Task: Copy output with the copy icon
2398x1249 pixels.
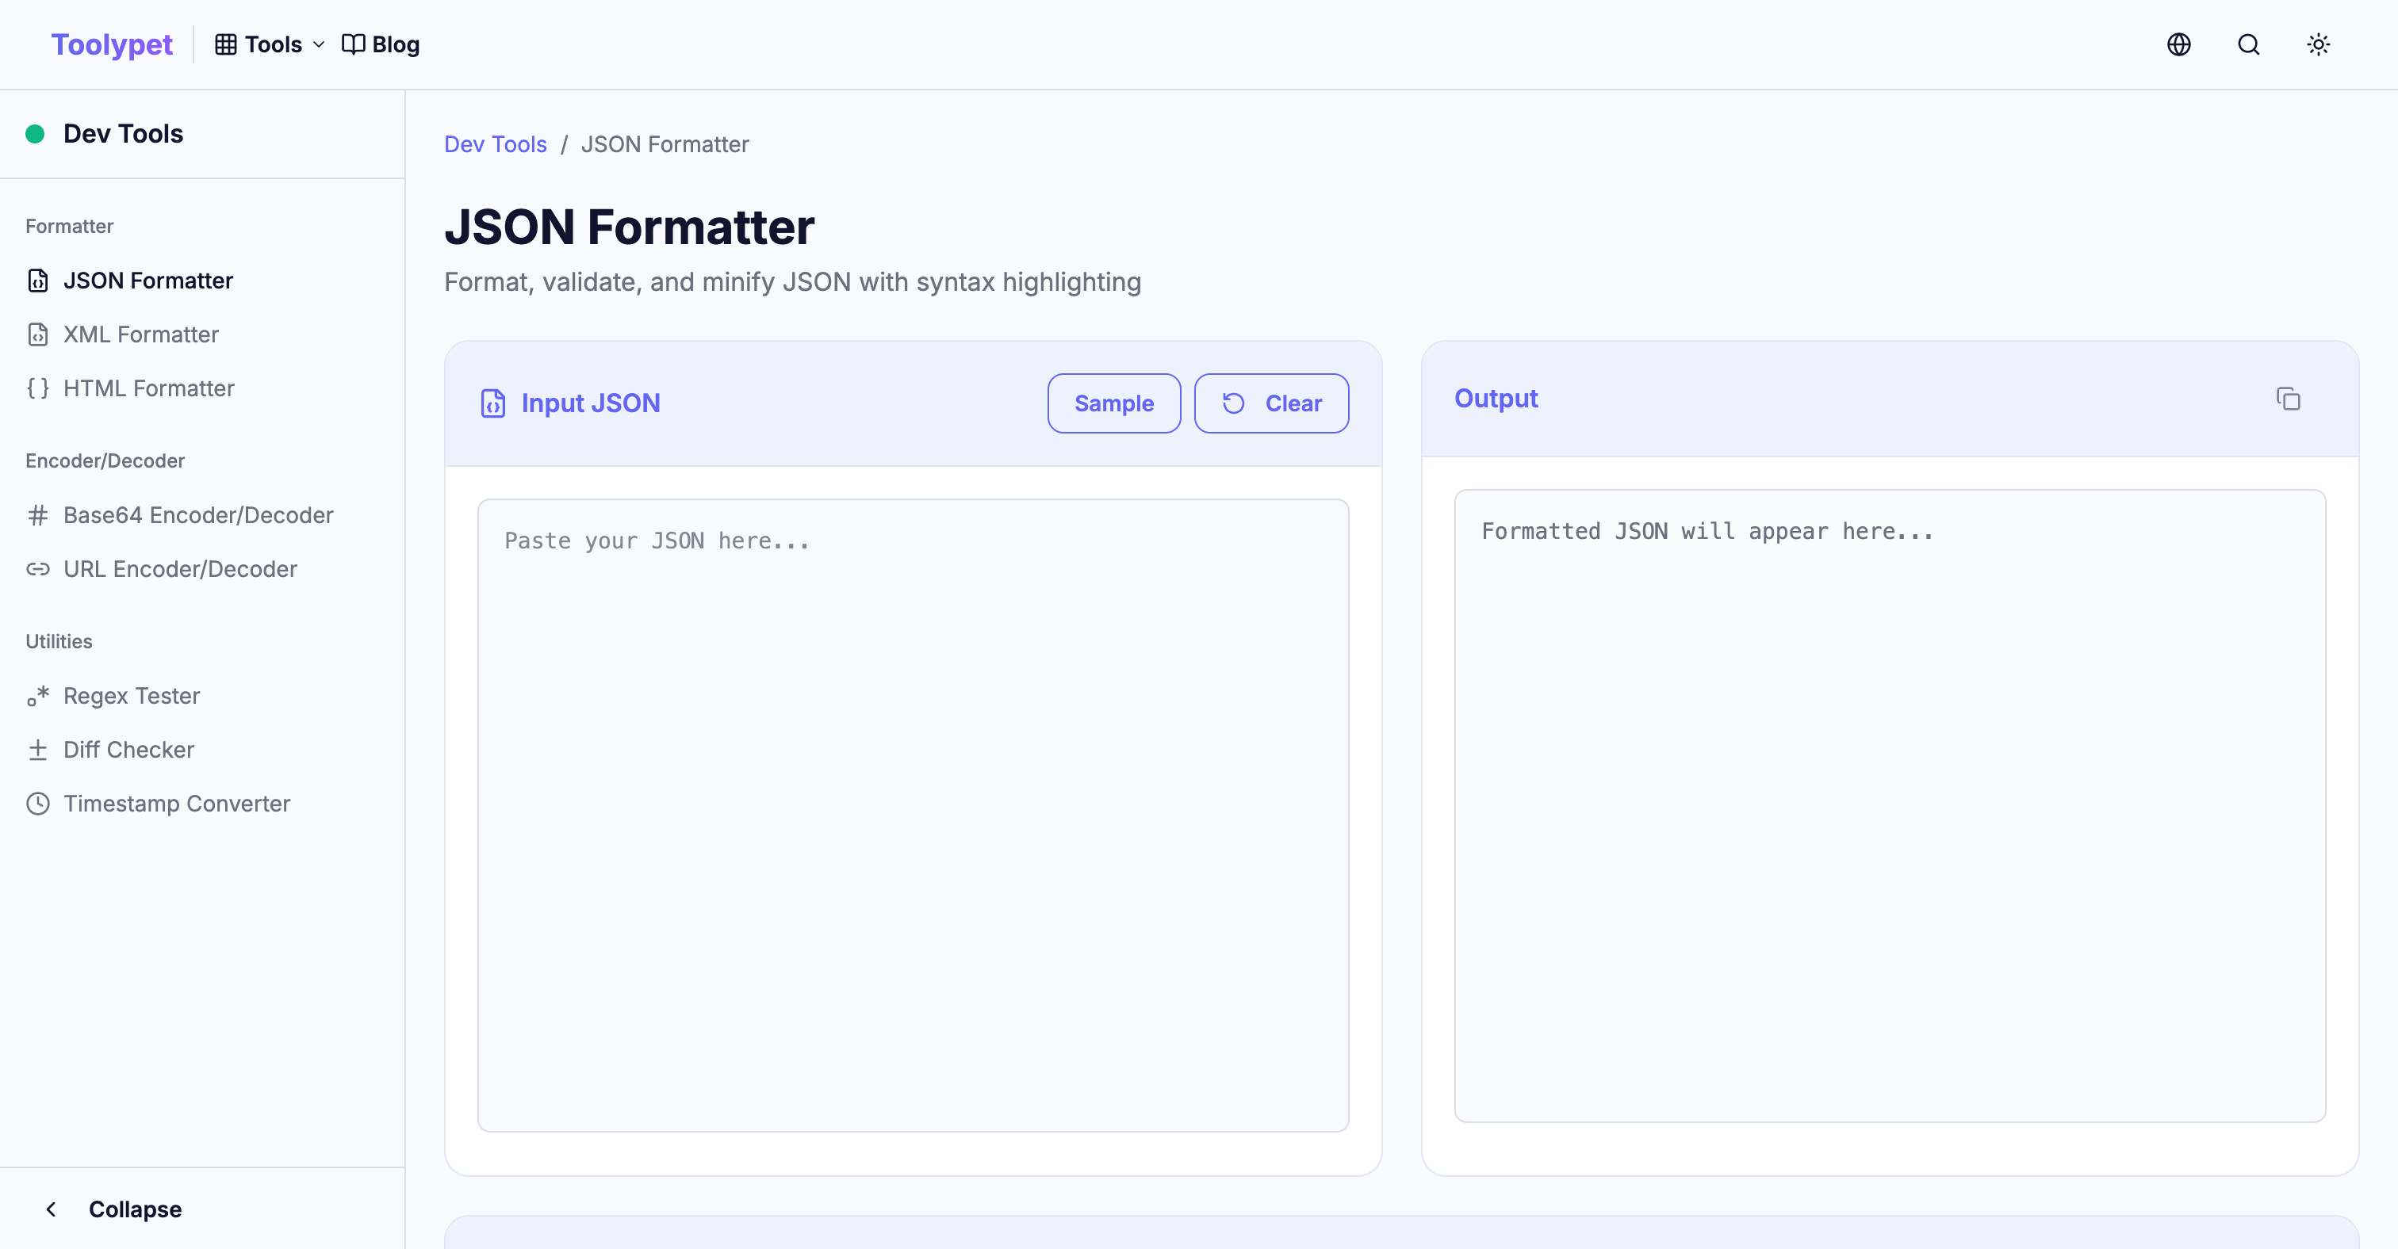Action: [2288, 399]
